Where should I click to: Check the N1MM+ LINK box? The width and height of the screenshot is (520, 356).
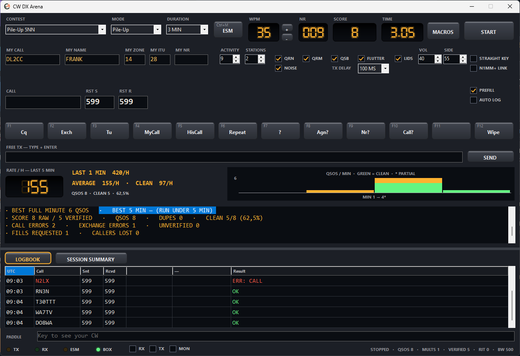[x=474, y=68]
